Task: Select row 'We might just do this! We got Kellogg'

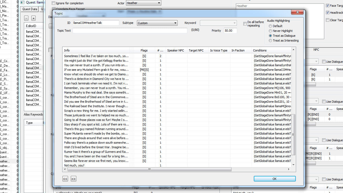Action: coord(177,61)
